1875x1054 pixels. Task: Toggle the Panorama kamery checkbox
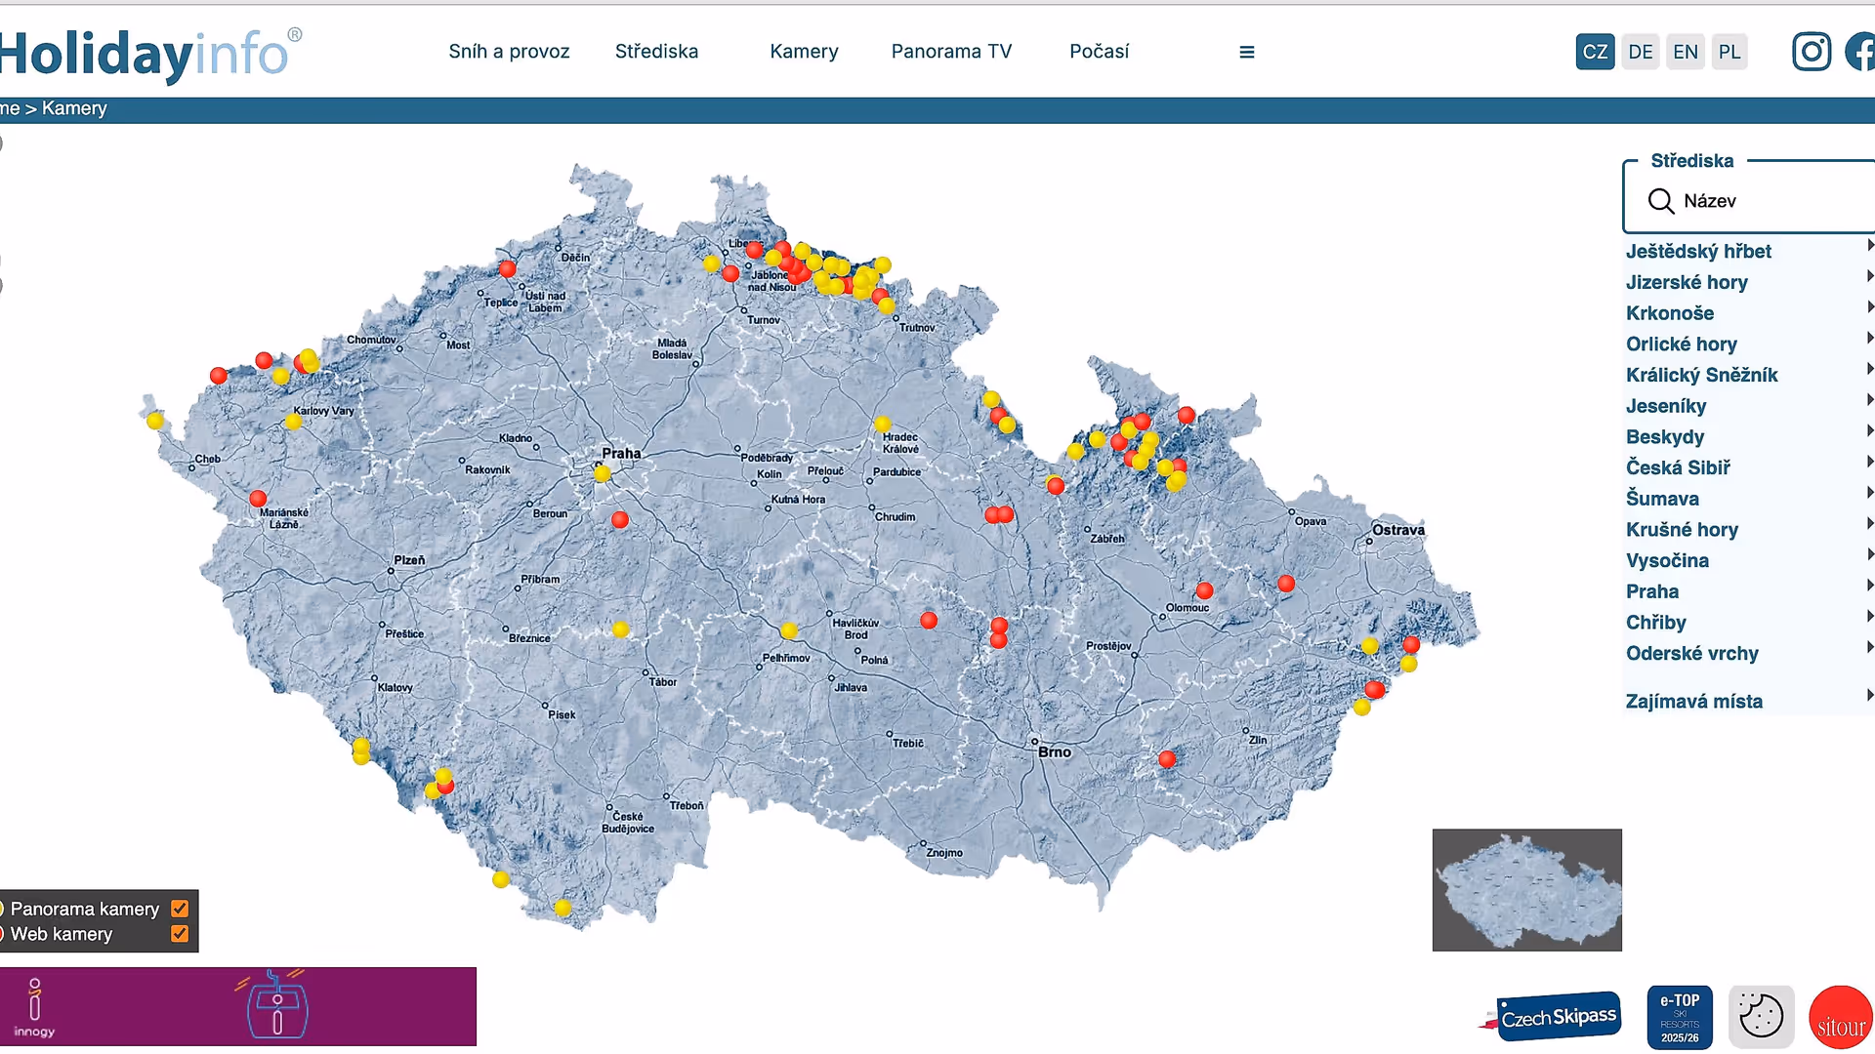pos(180,909)
